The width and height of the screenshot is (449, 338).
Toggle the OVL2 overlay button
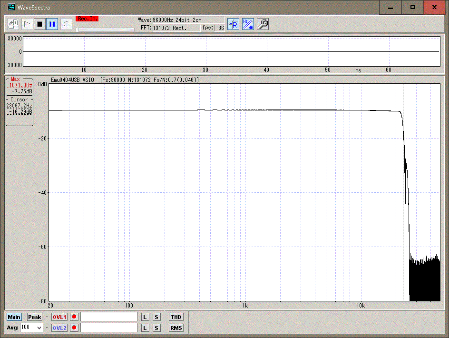pos(59,328)
